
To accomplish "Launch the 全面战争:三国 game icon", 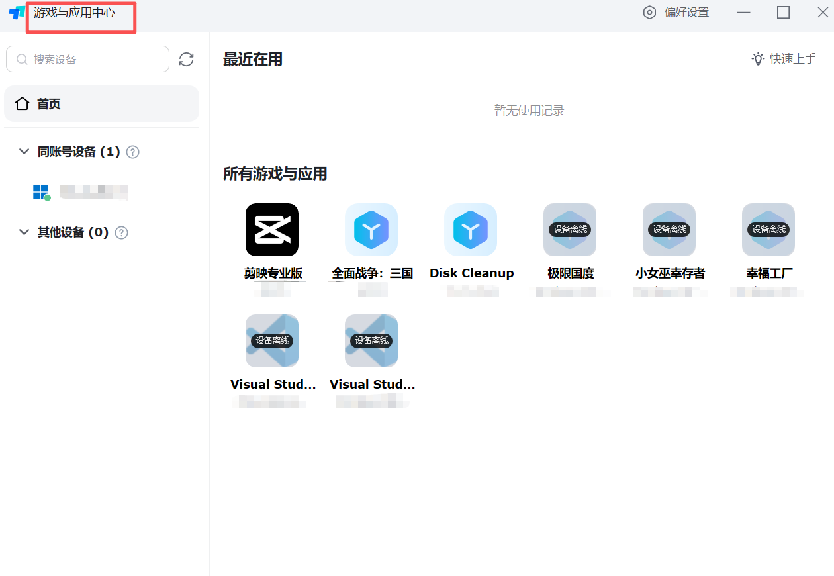I will [x=371, y=230].
